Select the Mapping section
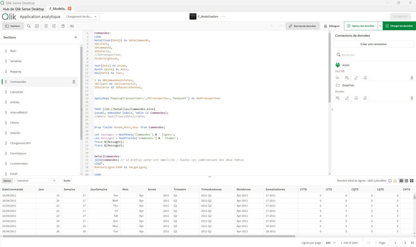 tap(40, 71)
